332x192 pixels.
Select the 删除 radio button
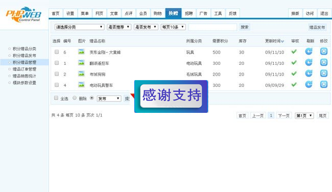[75, 98]
